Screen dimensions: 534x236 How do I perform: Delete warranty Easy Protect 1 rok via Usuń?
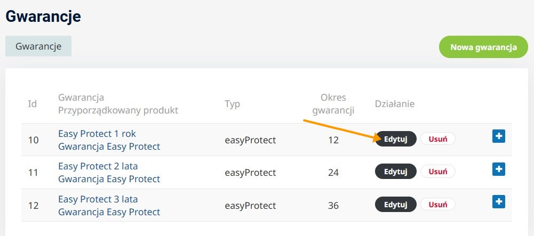click(437, 139)
